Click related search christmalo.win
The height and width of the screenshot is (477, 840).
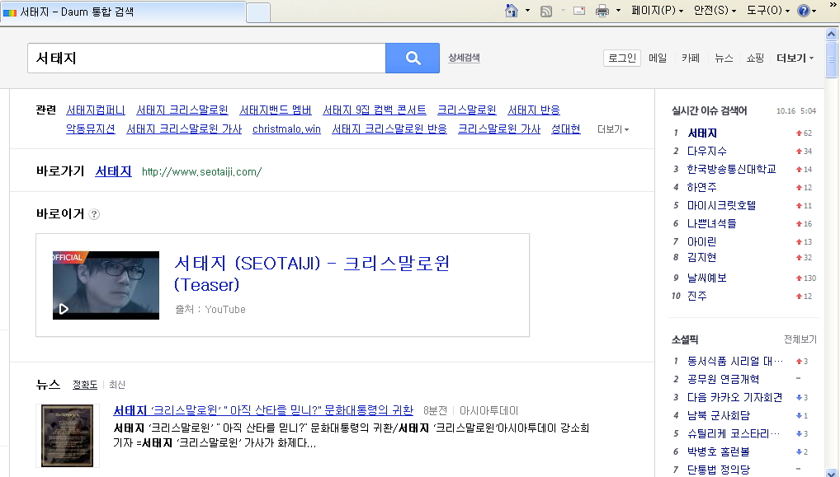coord(286,129)
